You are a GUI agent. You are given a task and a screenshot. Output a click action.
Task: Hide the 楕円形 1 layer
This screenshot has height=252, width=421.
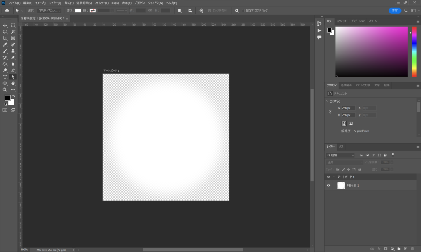328,186
